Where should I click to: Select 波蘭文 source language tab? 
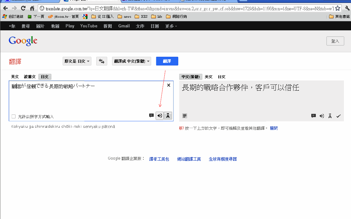point(30,77)
